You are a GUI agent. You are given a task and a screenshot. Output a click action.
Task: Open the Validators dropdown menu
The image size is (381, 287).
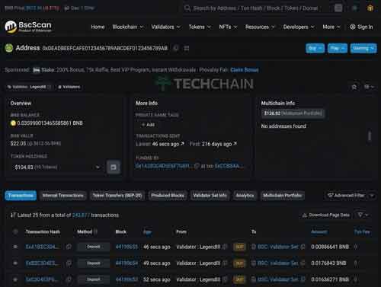166,27
